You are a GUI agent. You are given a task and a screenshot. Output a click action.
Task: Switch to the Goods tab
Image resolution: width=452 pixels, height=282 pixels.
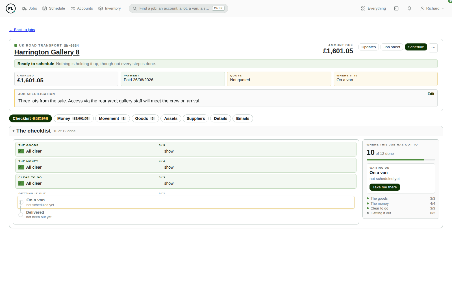(145, 118)
